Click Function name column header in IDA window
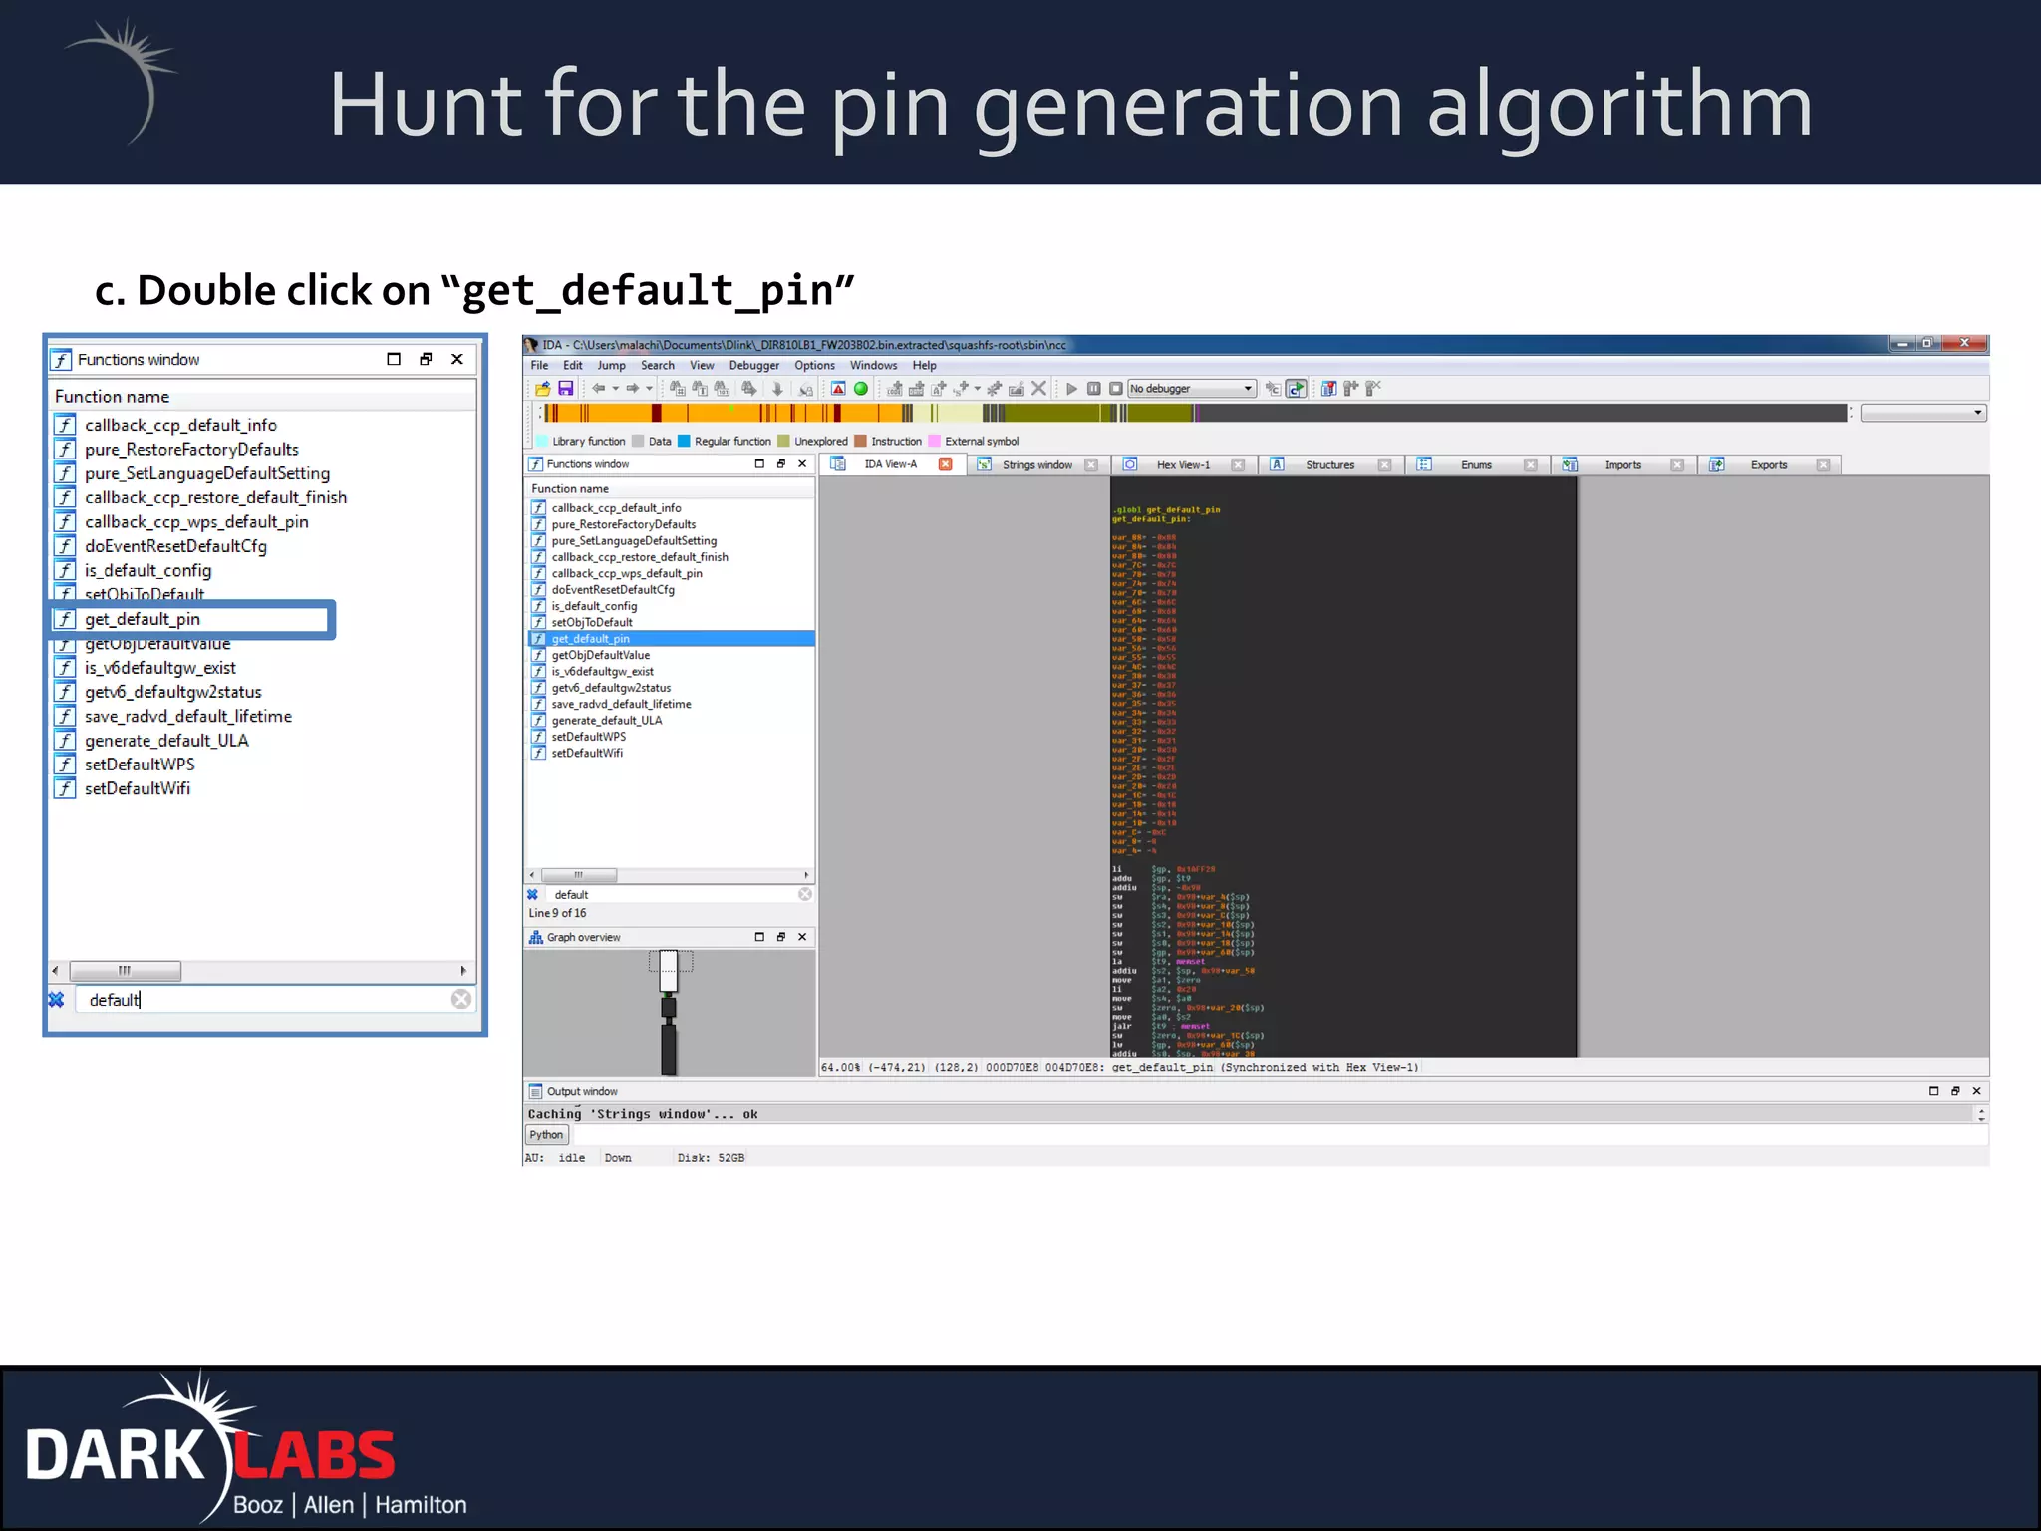Screen dimensions: 2041x1531 tap(669, 488)
